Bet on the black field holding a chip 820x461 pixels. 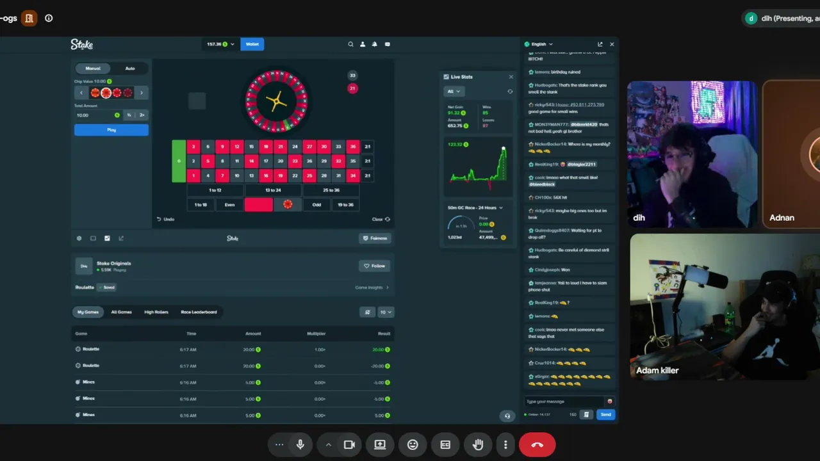tap(288, 205)
